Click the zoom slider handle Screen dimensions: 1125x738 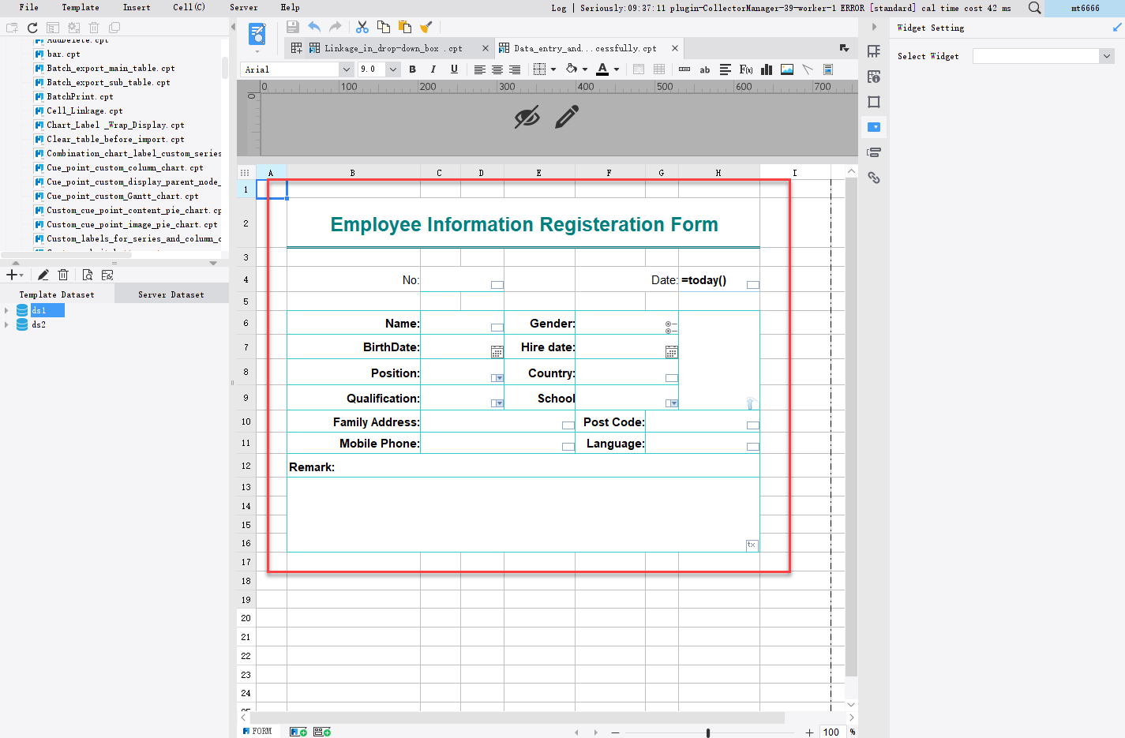point(708,732)
